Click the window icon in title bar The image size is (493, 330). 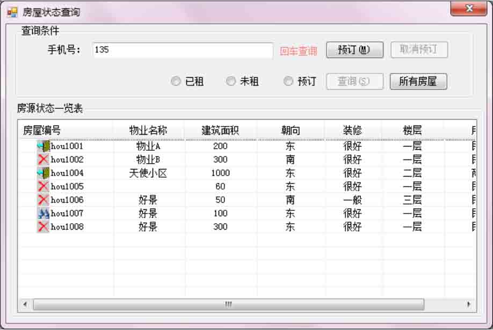[12, 11]
